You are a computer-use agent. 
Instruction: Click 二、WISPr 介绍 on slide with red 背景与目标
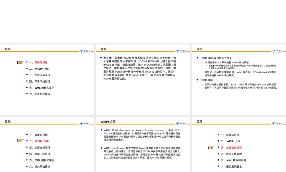pos(39,69)
